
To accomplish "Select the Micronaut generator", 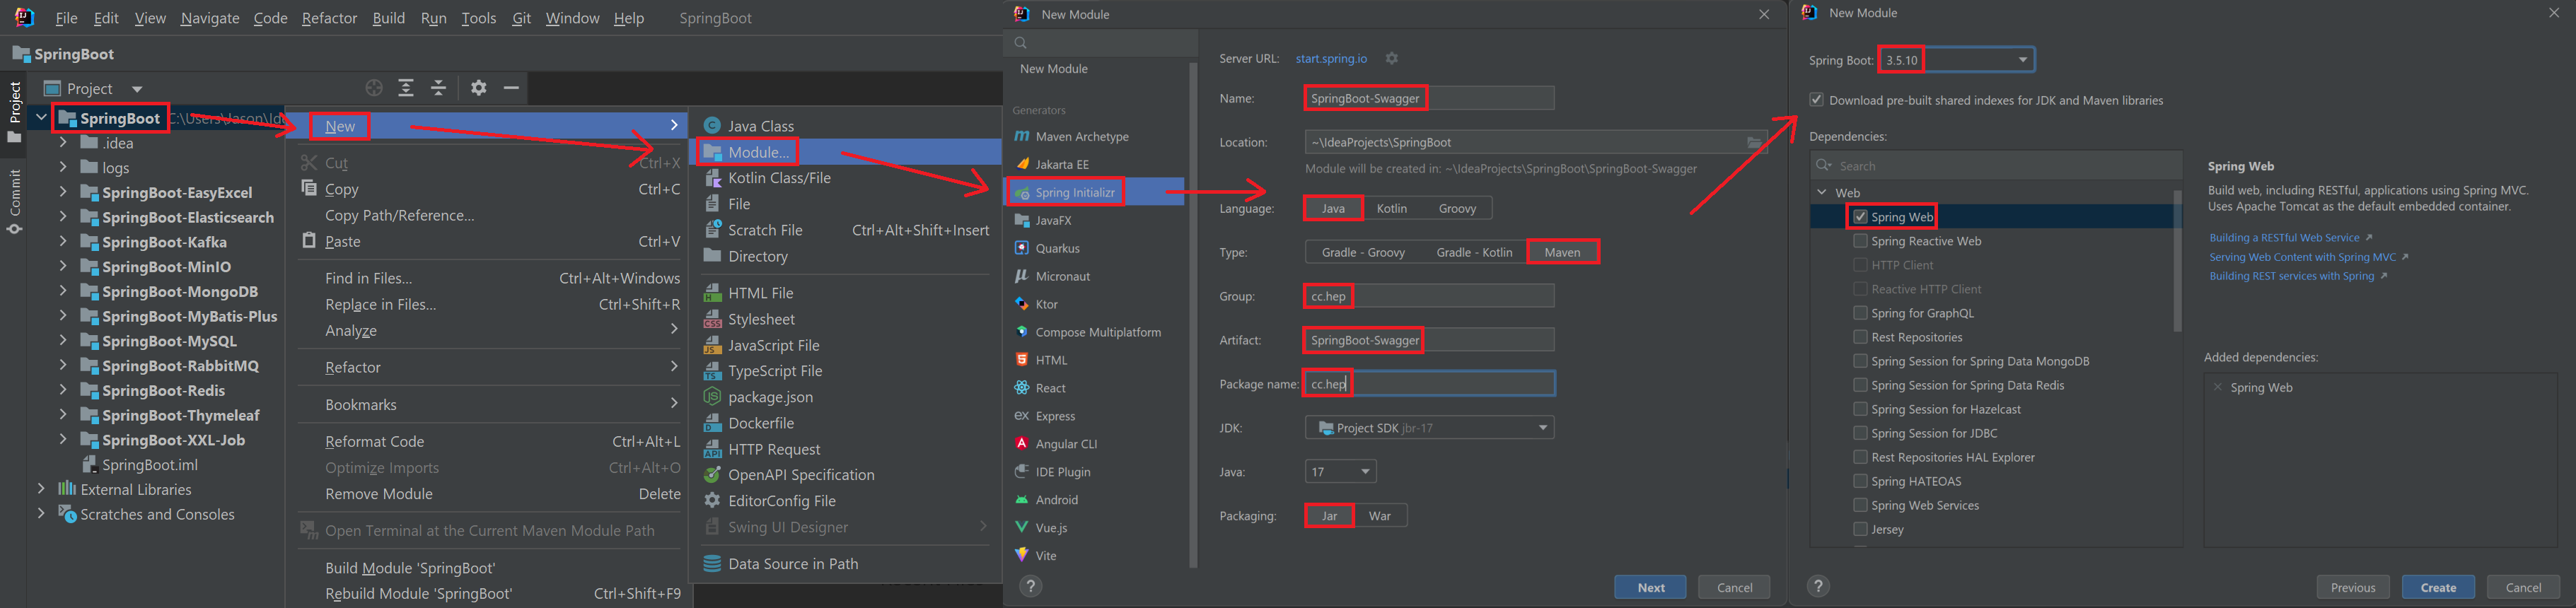I will click(x=1062, y=276).
